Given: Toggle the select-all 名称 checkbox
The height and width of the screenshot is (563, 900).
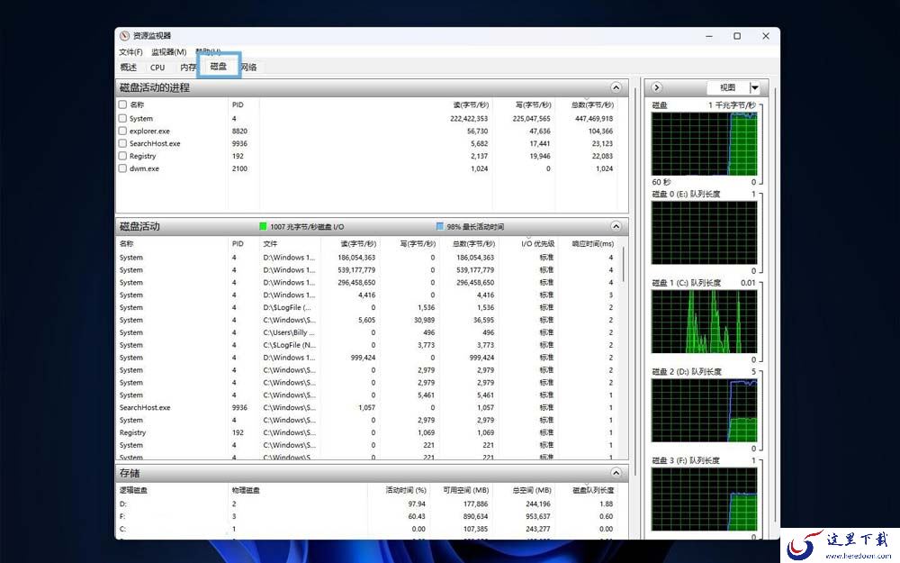Looking at the screenshot, I should click(x=122, y=104).
